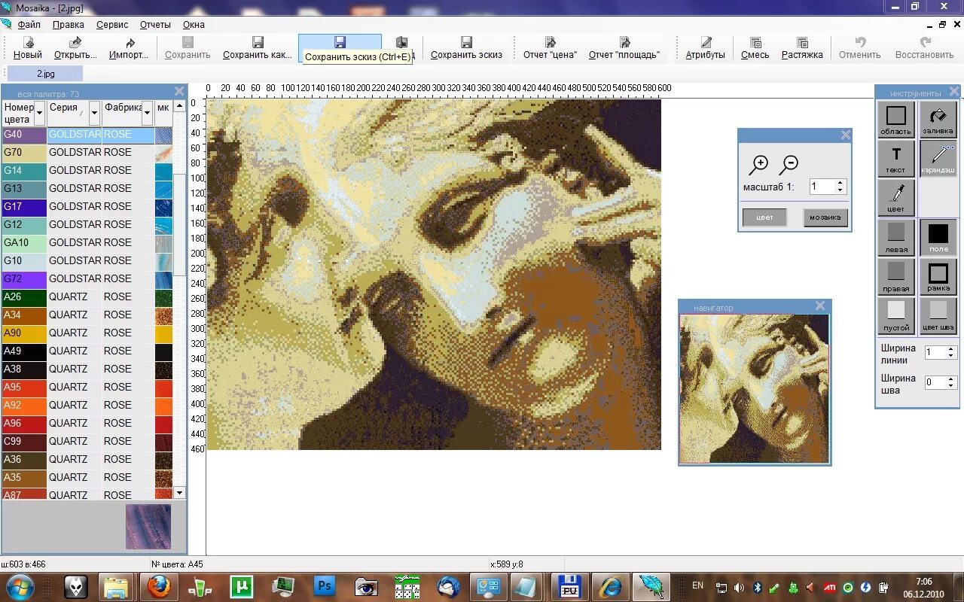Image resolution: width=964 pixels, height=602 pixels.
Task: Open the Отчет "цена" report
Action: click(551, 48)
